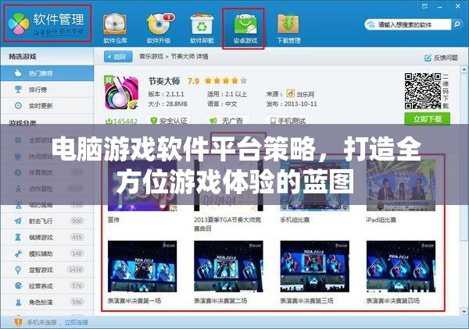Open the 软件升级 update section

pos(159,29)
